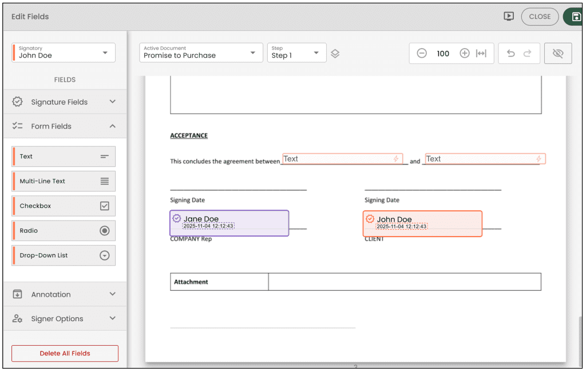
Task: Click the undo arrow icon
Action: click(511, 53)
